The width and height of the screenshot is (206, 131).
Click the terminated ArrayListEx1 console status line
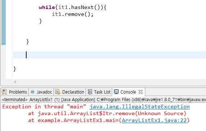point(104,100)
